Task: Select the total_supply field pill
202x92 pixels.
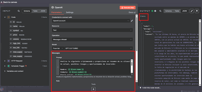Action: pos(16,52)
